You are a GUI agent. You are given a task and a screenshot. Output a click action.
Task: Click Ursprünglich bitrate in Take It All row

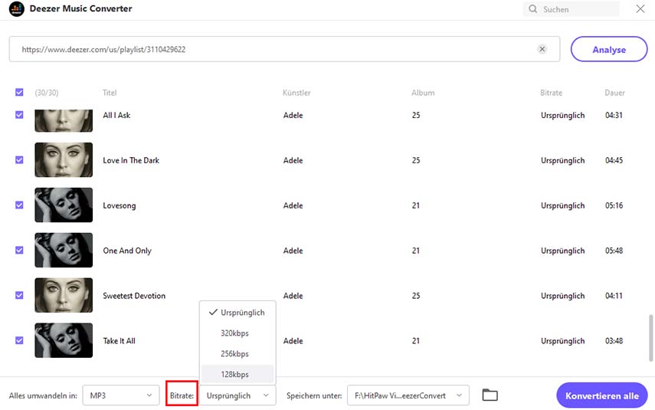click(x=562, y=340)
